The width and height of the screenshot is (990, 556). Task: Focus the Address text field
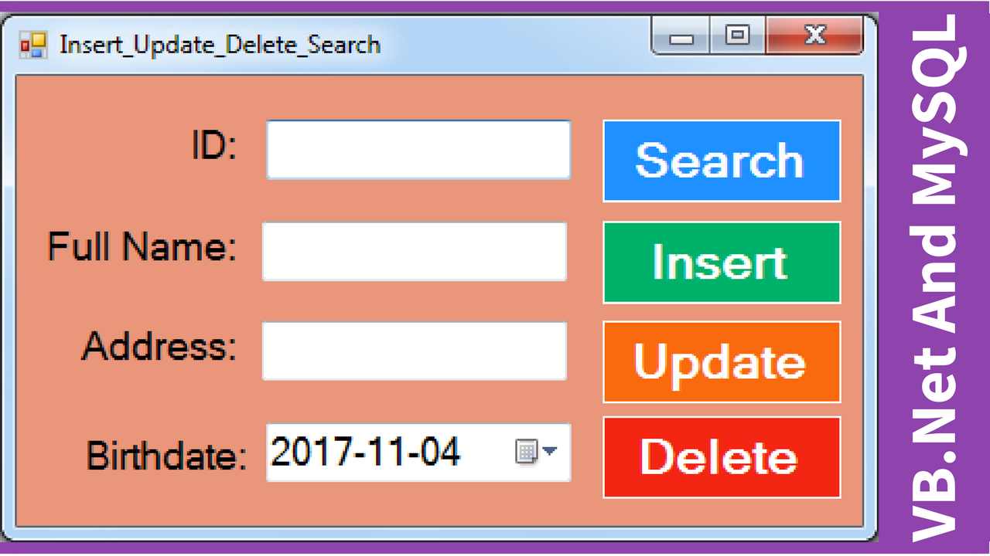(415, 351)
